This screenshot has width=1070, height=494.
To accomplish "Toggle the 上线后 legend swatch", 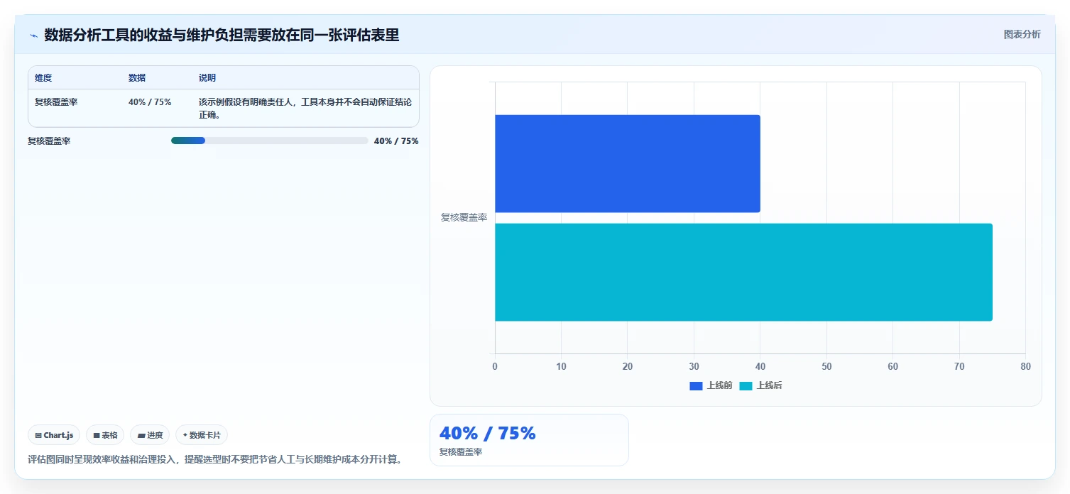I will (746, 386).
